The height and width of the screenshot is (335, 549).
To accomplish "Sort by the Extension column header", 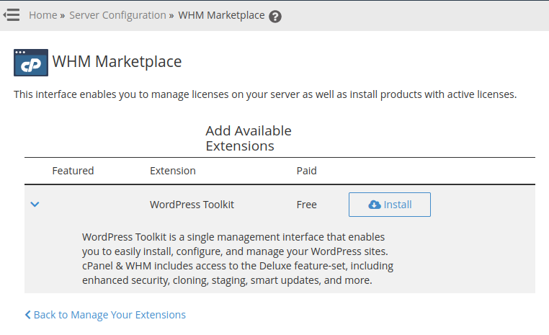I will point(173,171).
